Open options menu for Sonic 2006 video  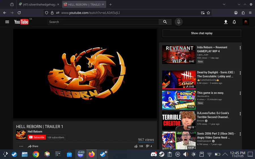[x=240, y=134]
